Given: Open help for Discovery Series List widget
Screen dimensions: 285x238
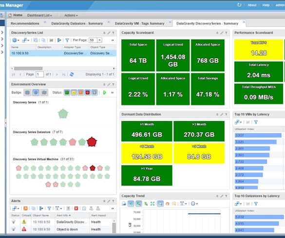Looking at the screenshot, I should pos(113,33).
